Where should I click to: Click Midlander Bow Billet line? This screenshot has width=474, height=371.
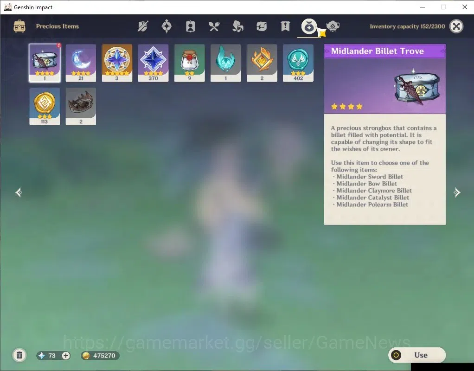tap(367, 184)
